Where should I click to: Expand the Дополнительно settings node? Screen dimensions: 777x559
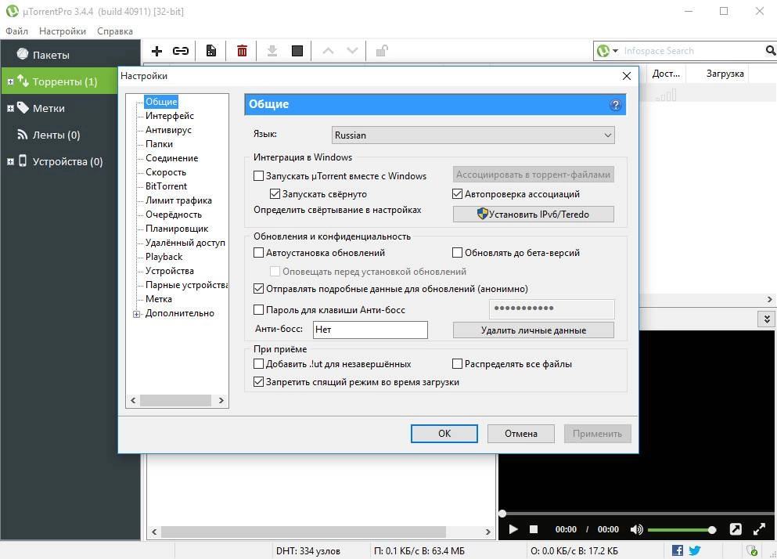pos(138,313)
